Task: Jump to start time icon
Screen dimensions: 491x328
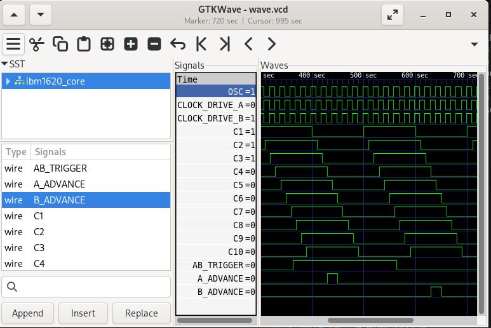Action: 201,44
